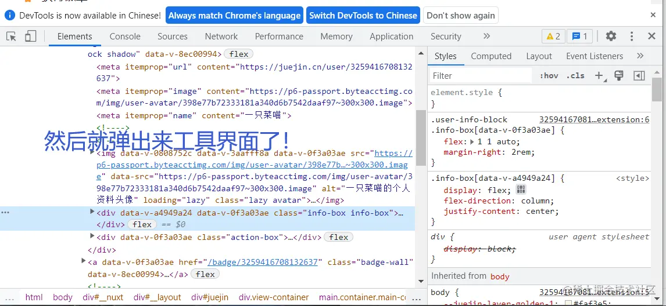The image size is (666, 306).
Task: Open flexbox editor icon next to display: flex
Action: click(x=521, y=190)
